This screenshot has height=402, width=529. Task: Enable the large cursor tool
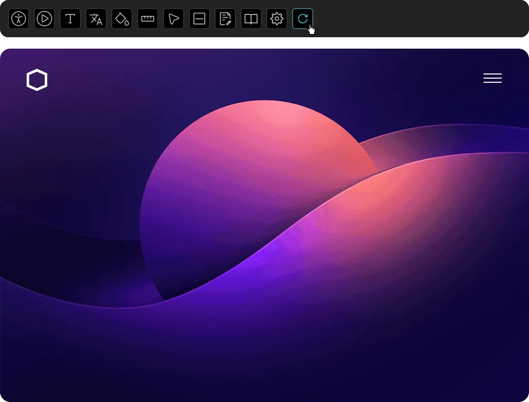point(173,19)
